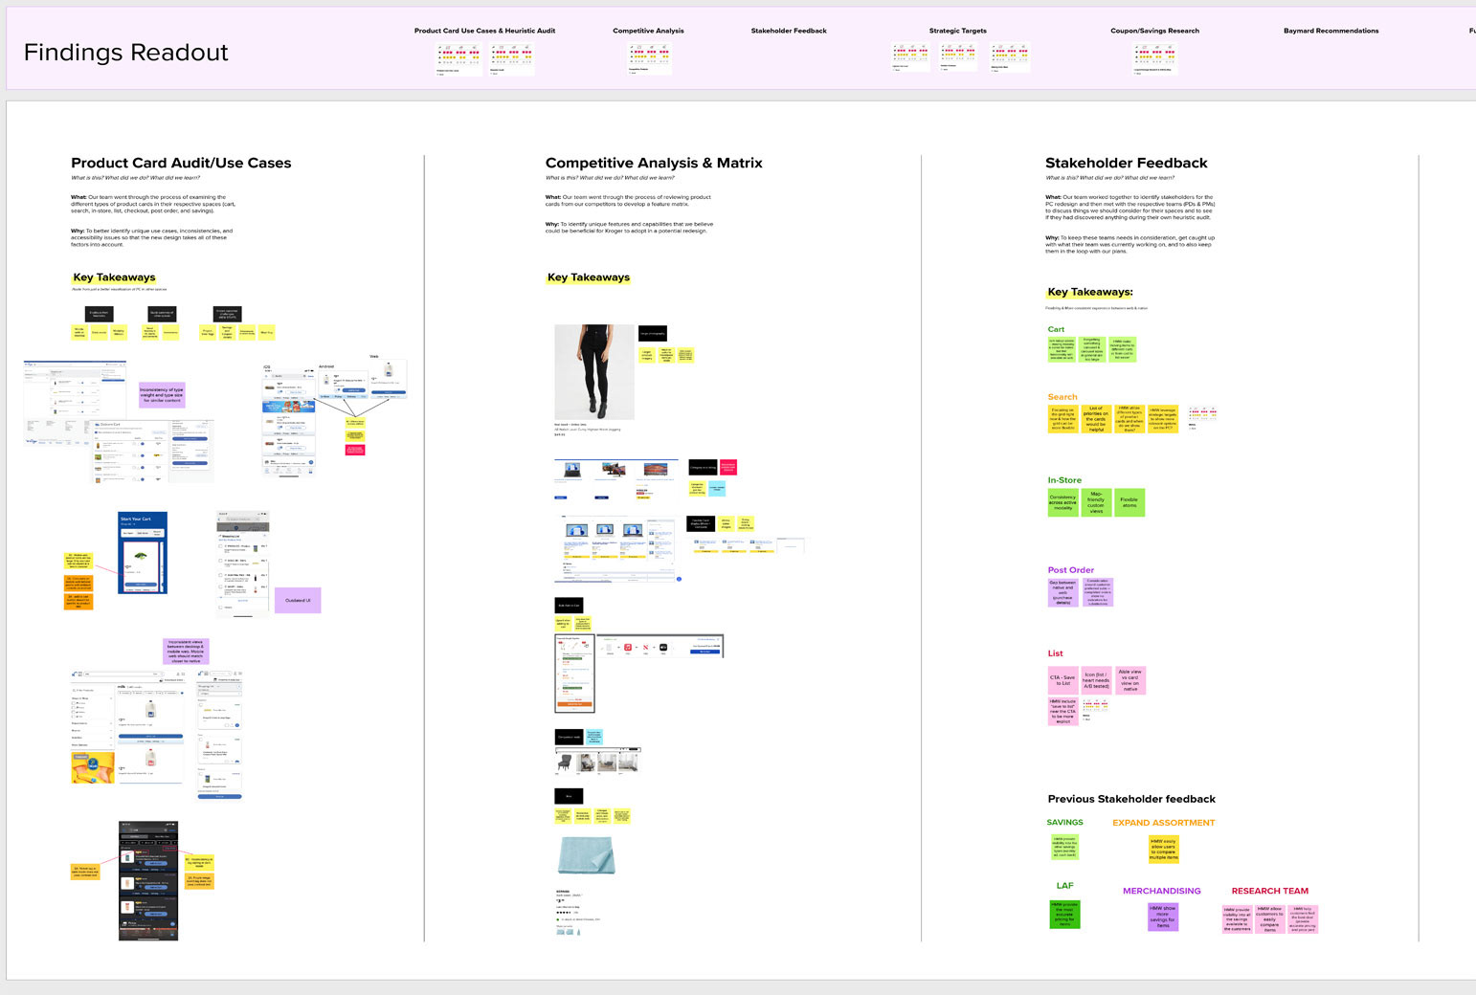Select the 'CTA - Save to List' pink sticky
Screen dimensions: 1476x995
click(x=1062, y=680)
